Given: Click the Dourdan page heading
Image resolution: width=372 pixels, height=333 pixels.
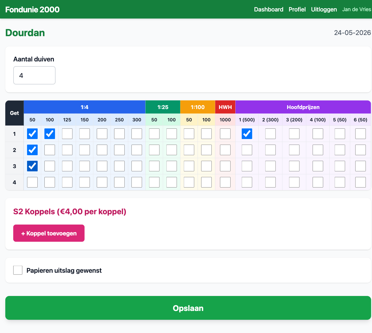Looking at the screenshot, I should (25, 33).
